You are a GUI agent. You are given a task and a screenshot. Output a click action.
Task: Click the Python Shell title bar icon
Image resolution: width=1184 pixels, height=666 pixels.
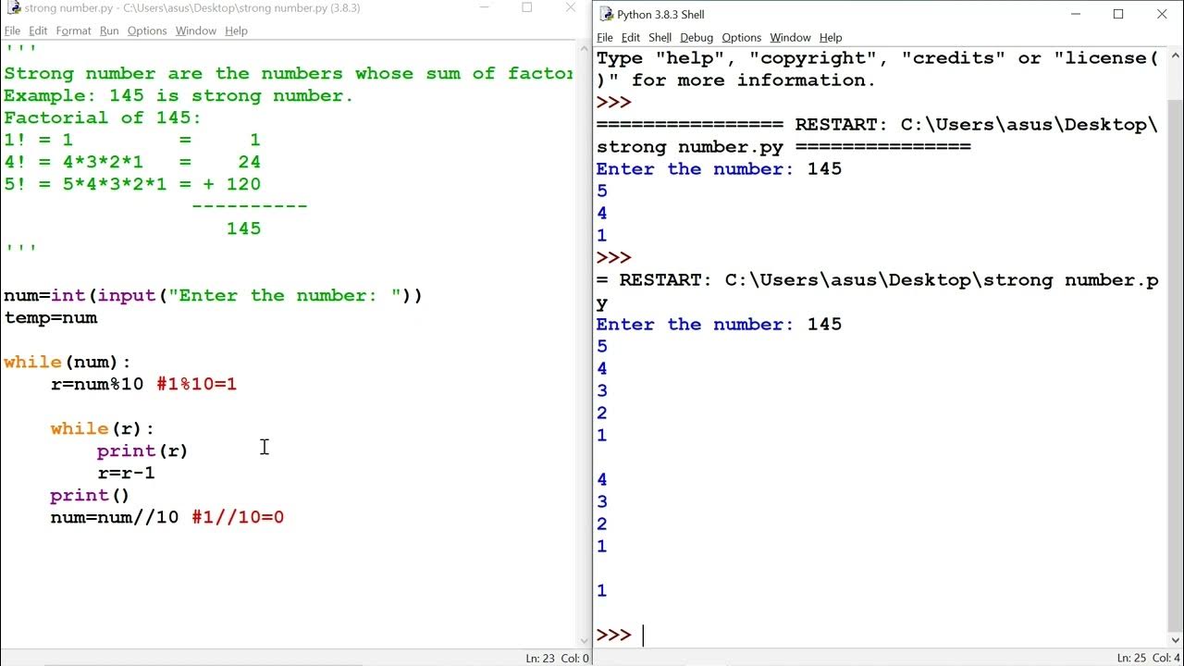tap(606, 14)
